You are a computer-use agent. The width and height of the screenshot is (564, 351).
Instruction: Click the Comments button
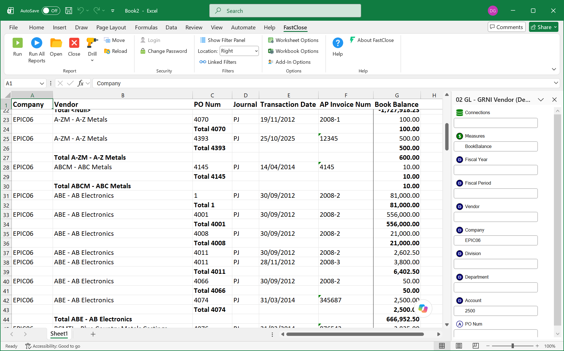[506, 27]
